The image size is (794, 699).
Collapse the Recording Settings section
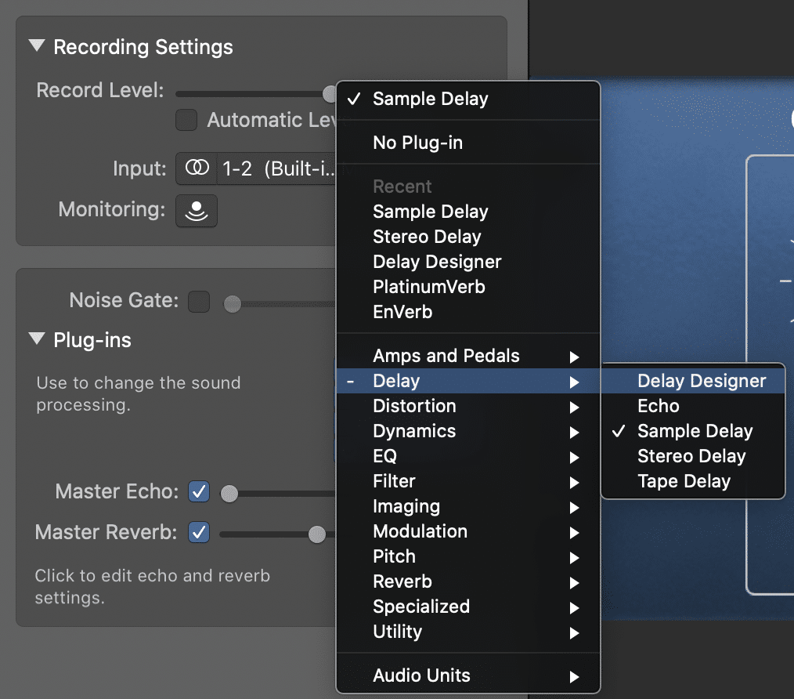coord(36,45)
